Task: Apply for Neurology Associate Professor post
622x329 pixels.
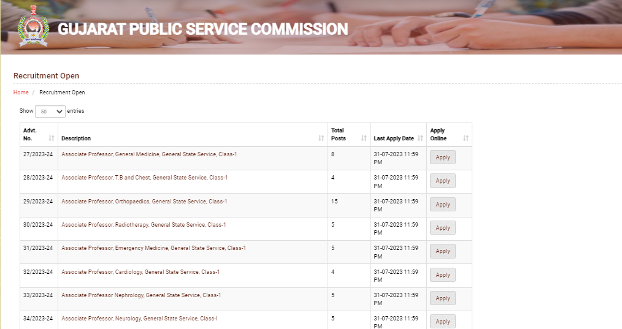Action: pos(443,322)
